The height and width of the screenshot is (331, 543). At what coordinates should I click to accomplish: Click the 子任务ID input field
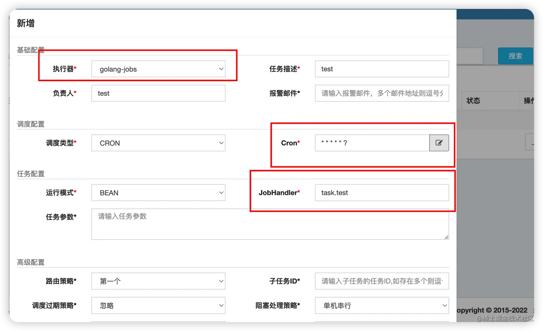click(382, 281)
